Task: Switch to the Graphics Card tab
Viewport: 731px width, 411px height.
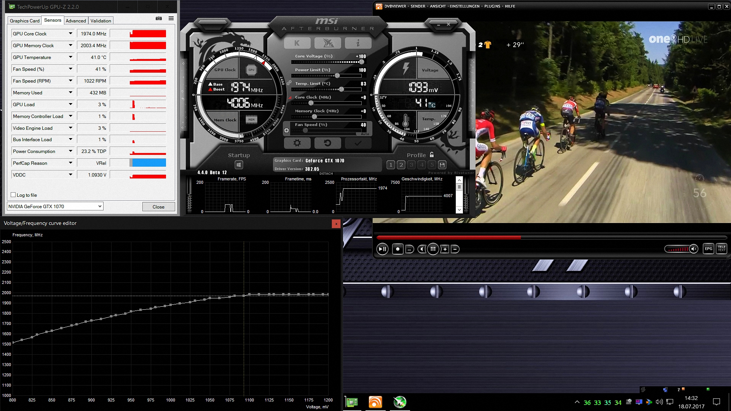Action: (x=24, y=21)
